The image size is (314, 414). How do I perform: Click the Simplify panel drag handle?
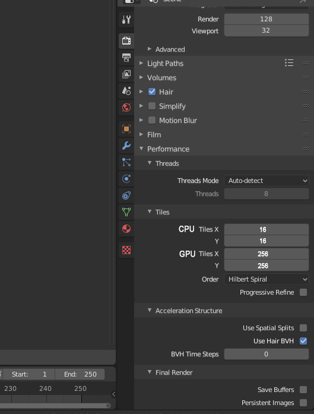pyautogui.click(x=306, y=106)
